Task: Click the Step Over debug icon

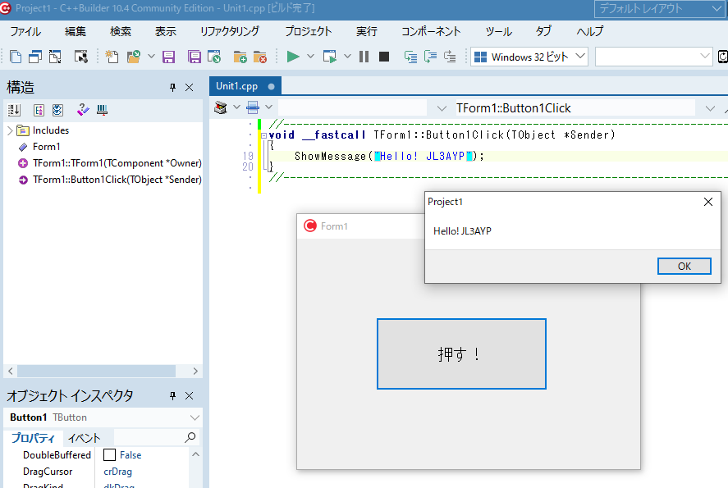Action: pos(430,57)
